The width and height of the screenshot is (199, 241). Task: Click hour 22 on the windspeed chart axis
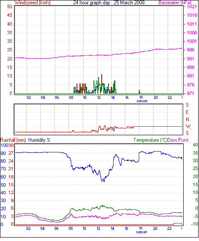[170, 98]
